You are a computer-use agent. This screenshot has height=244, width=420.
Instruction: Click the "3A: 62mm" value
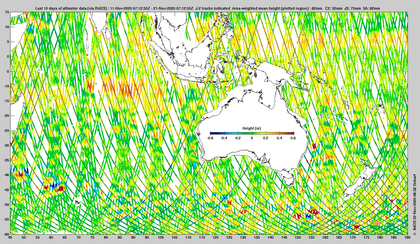(x=371, y=8)
